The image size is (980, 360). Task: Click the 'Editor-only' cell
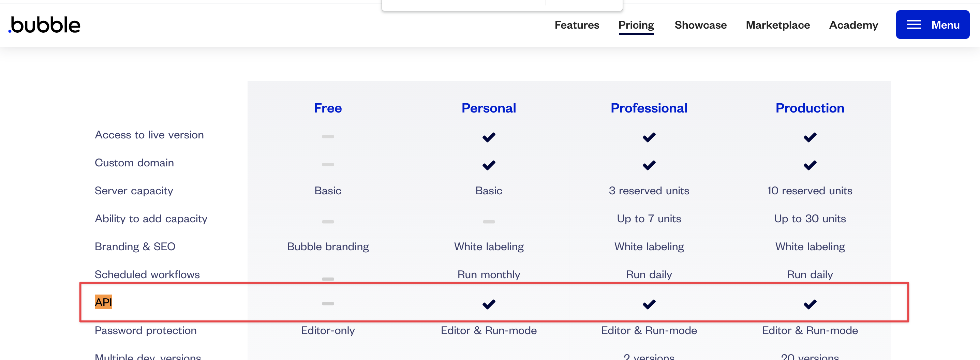click(x=328, y=330)
